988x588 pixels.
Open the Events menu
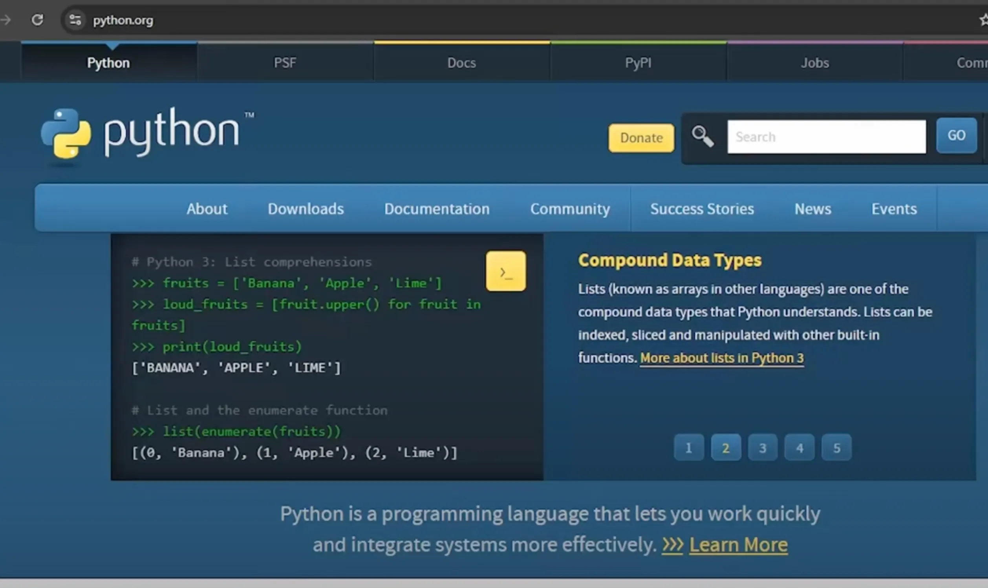tap(894, 209)
